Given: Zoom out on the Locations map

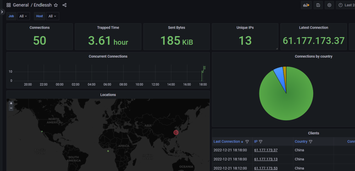Looking at the screenshot, I should coord(11,108).
